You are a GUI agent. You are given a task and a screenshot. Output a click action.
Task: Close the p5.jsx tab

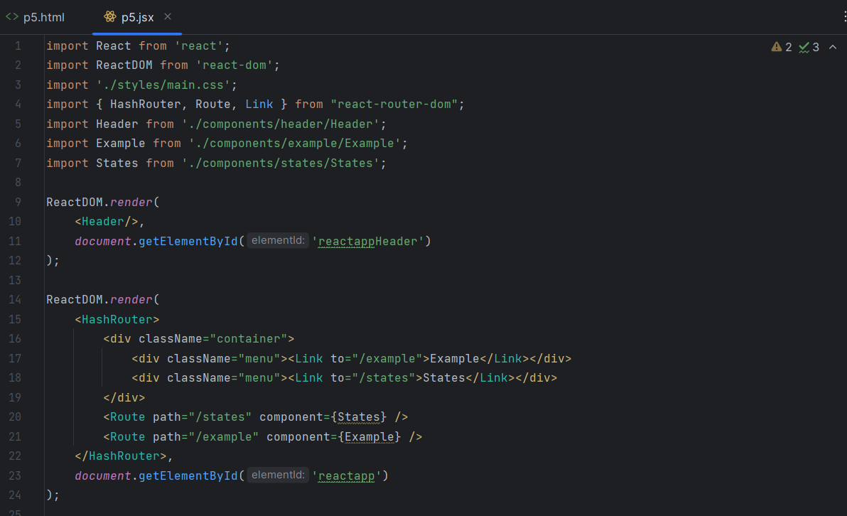[x=168, y=17]
